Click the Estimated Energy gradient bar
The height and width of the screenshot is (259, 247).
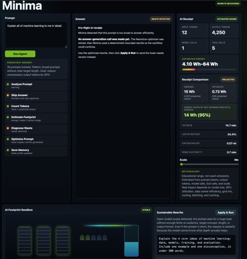(209, 70)
